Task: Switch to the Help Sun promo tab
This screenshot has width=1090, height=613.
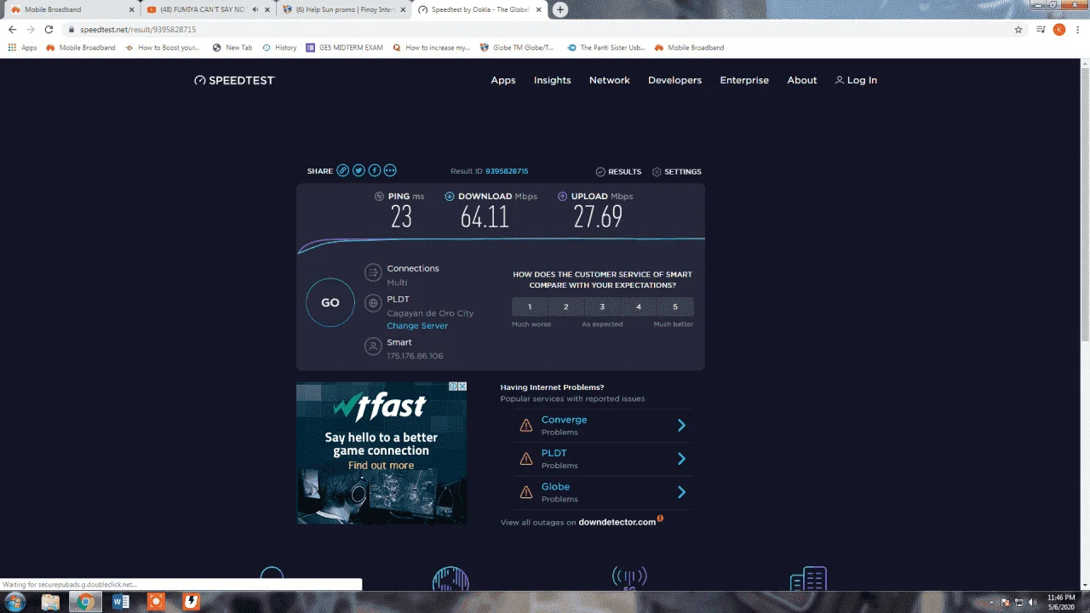Action: (x=344, y=9)
